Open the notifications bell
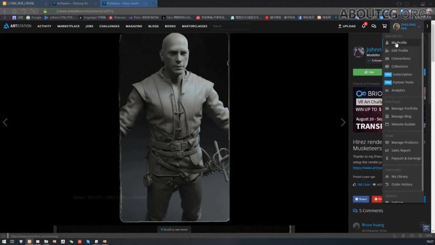Image resolution: width=435 pixels, height=245 pixels. 364,26
